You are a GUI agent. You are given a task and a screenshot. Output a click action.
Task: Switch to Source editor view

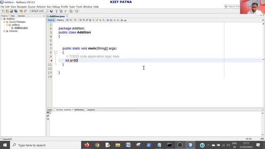[x=51, y=20]
